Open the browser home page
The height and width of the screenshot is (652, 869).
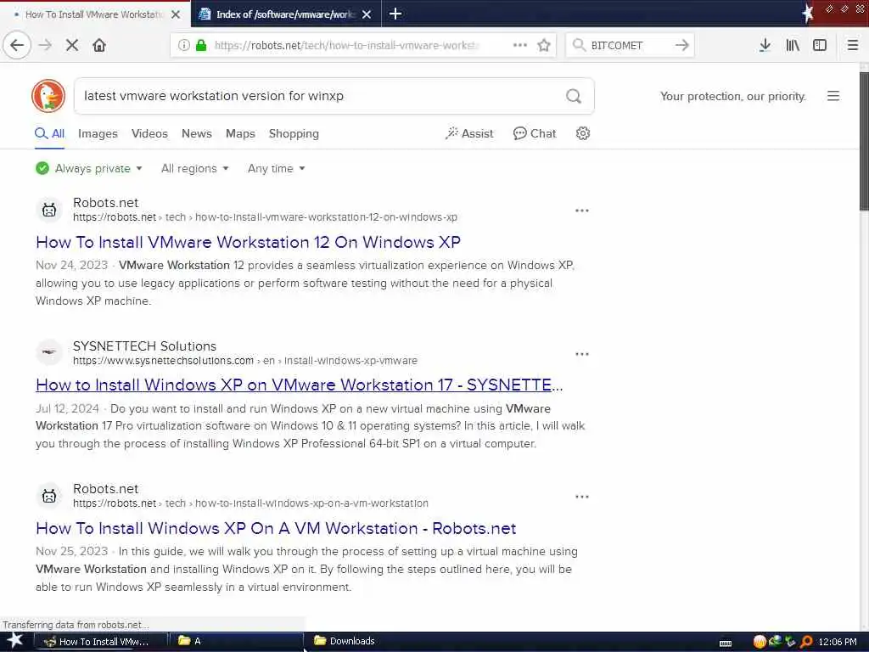click(99, 45)
